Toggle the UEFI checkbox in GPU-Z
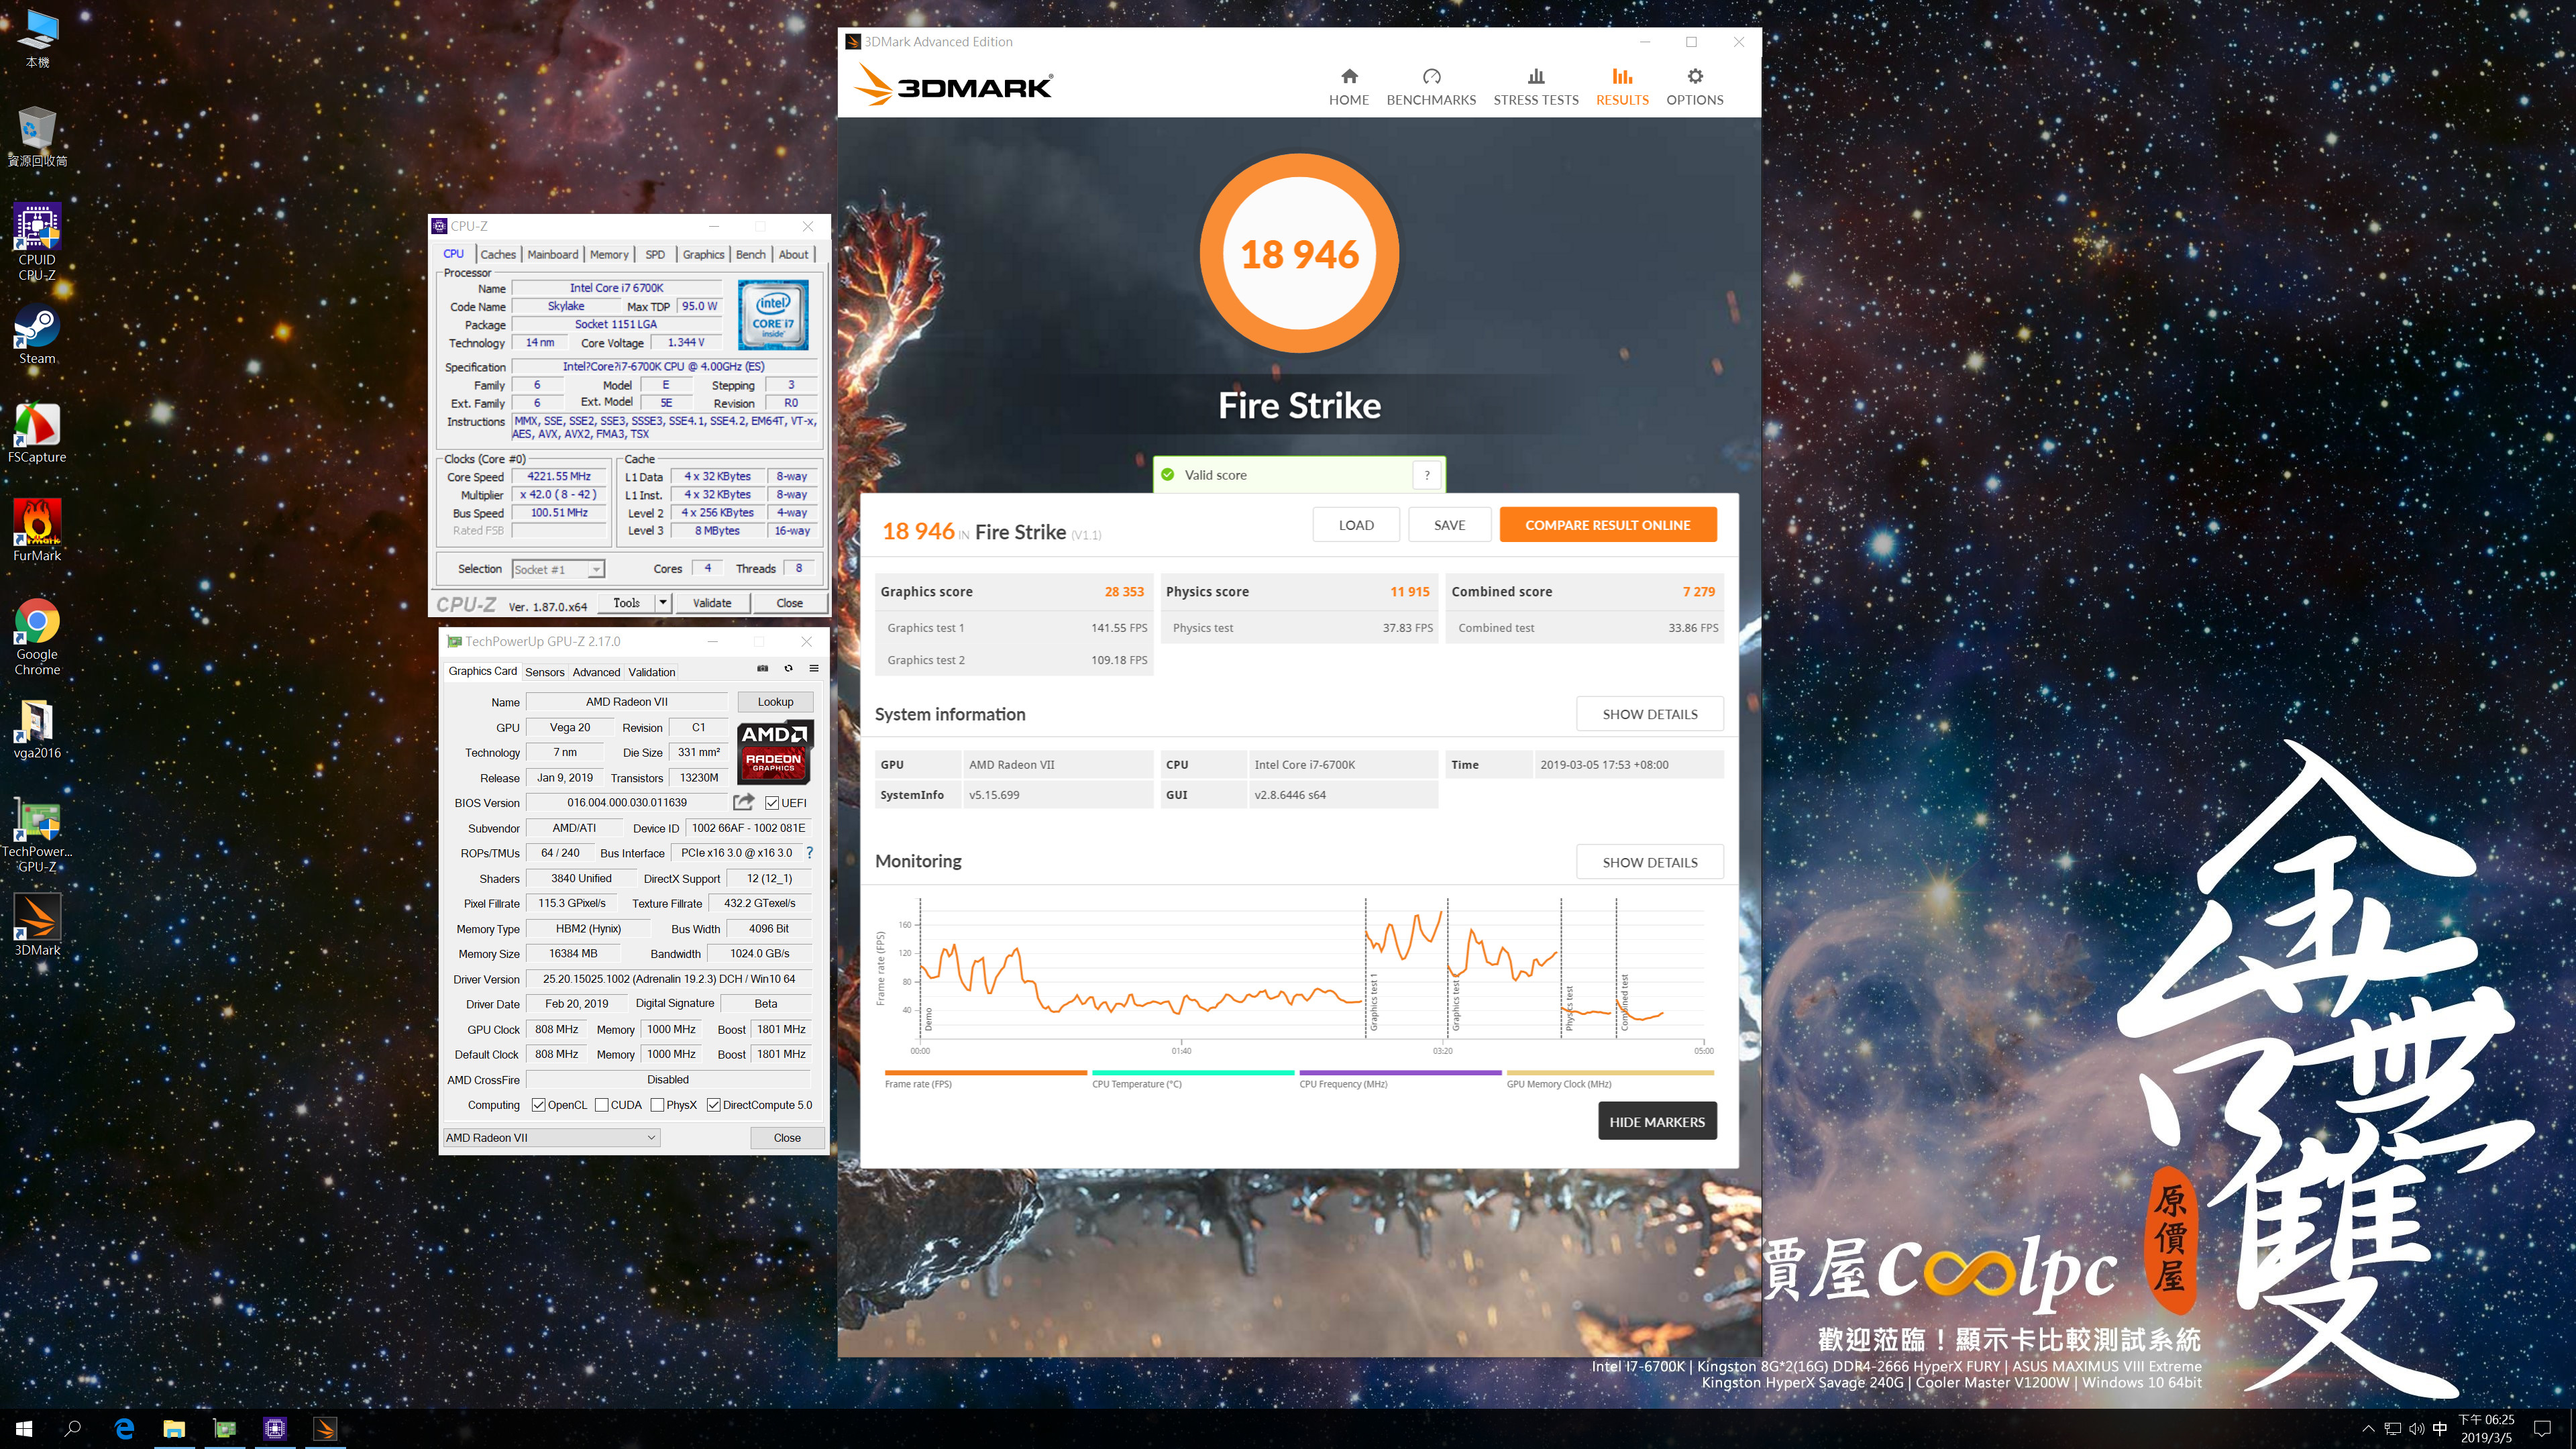This screenshot has width=2576, height=1449. click(x=772, y=803)
